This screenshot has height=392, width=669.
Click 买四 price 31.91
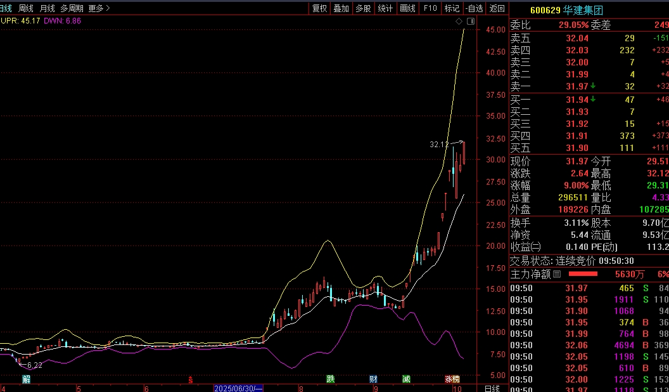577,136
